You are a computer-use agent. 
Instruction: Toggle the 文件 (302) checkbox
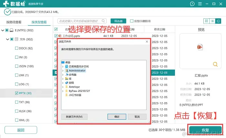(x=12, y=39)
